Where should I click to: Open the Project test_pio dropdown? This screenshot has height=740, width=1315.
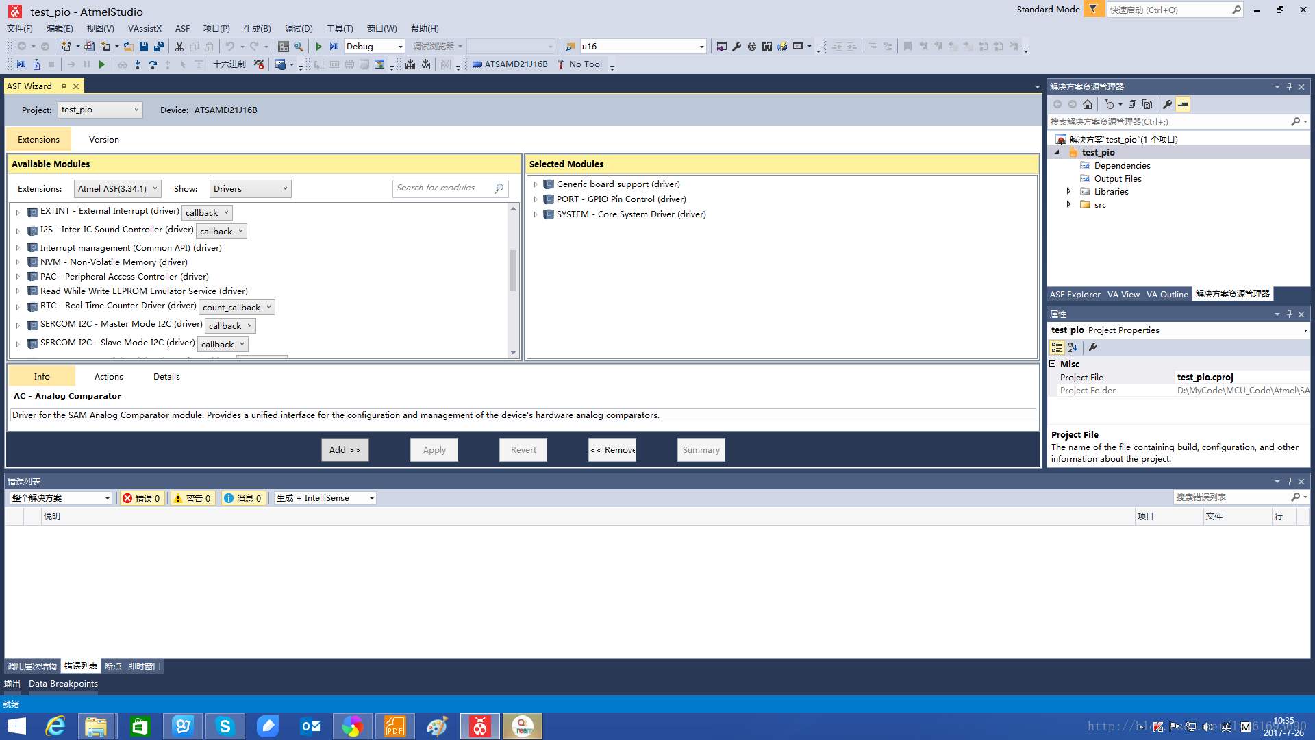100,110
